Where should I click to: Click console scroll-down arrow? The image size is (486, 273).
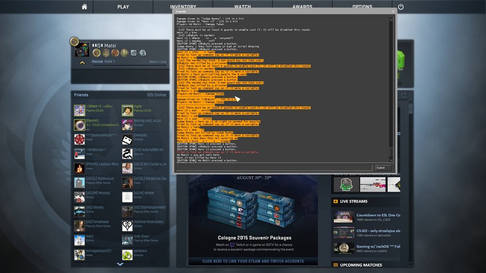tap(391, 160)
